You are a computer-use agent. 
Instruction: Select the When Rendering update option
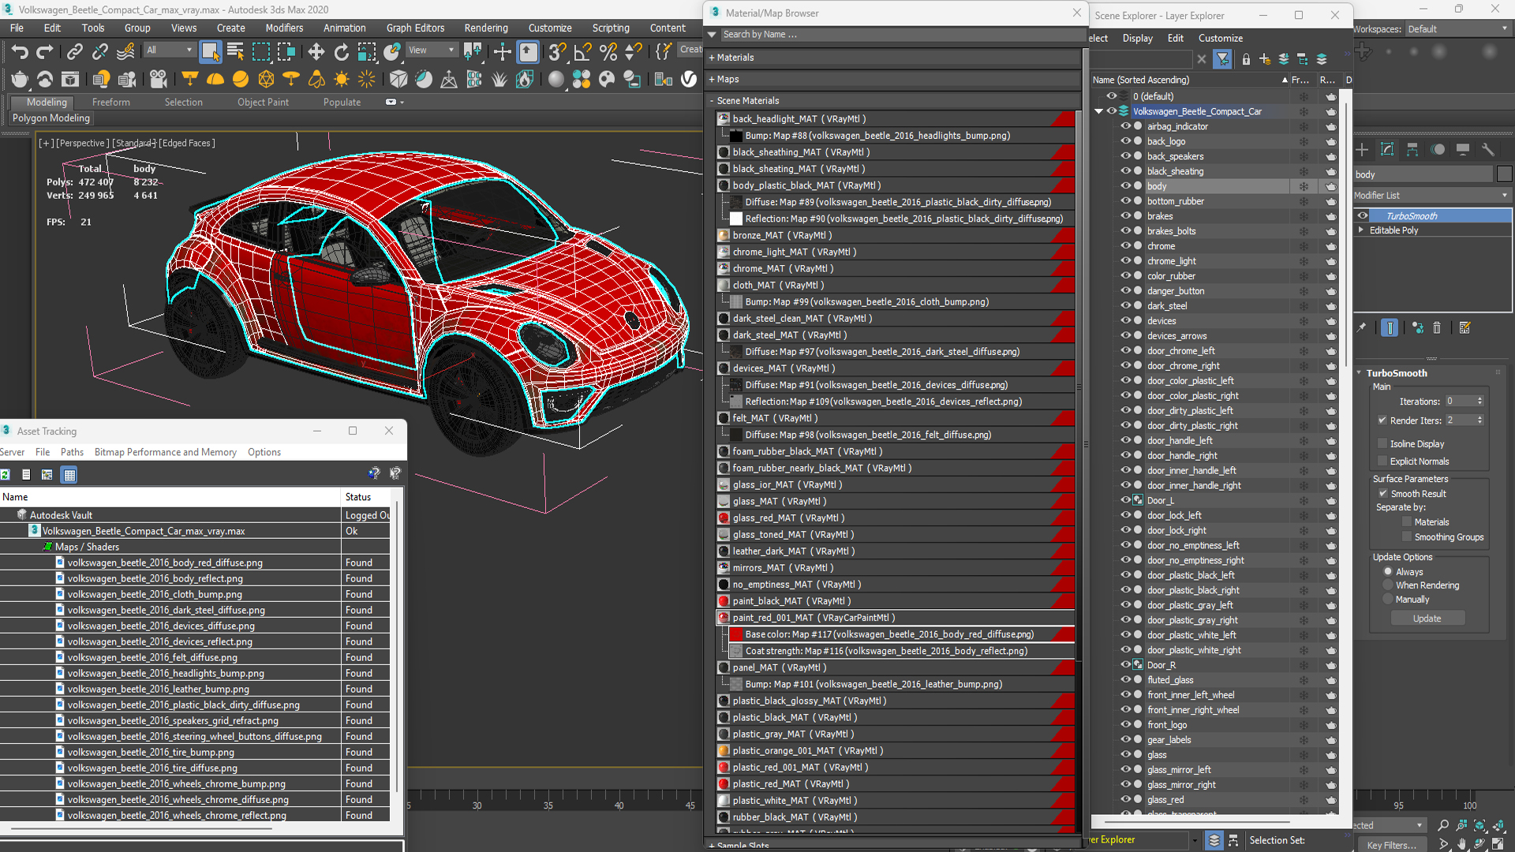click(x=1388, y=585)
